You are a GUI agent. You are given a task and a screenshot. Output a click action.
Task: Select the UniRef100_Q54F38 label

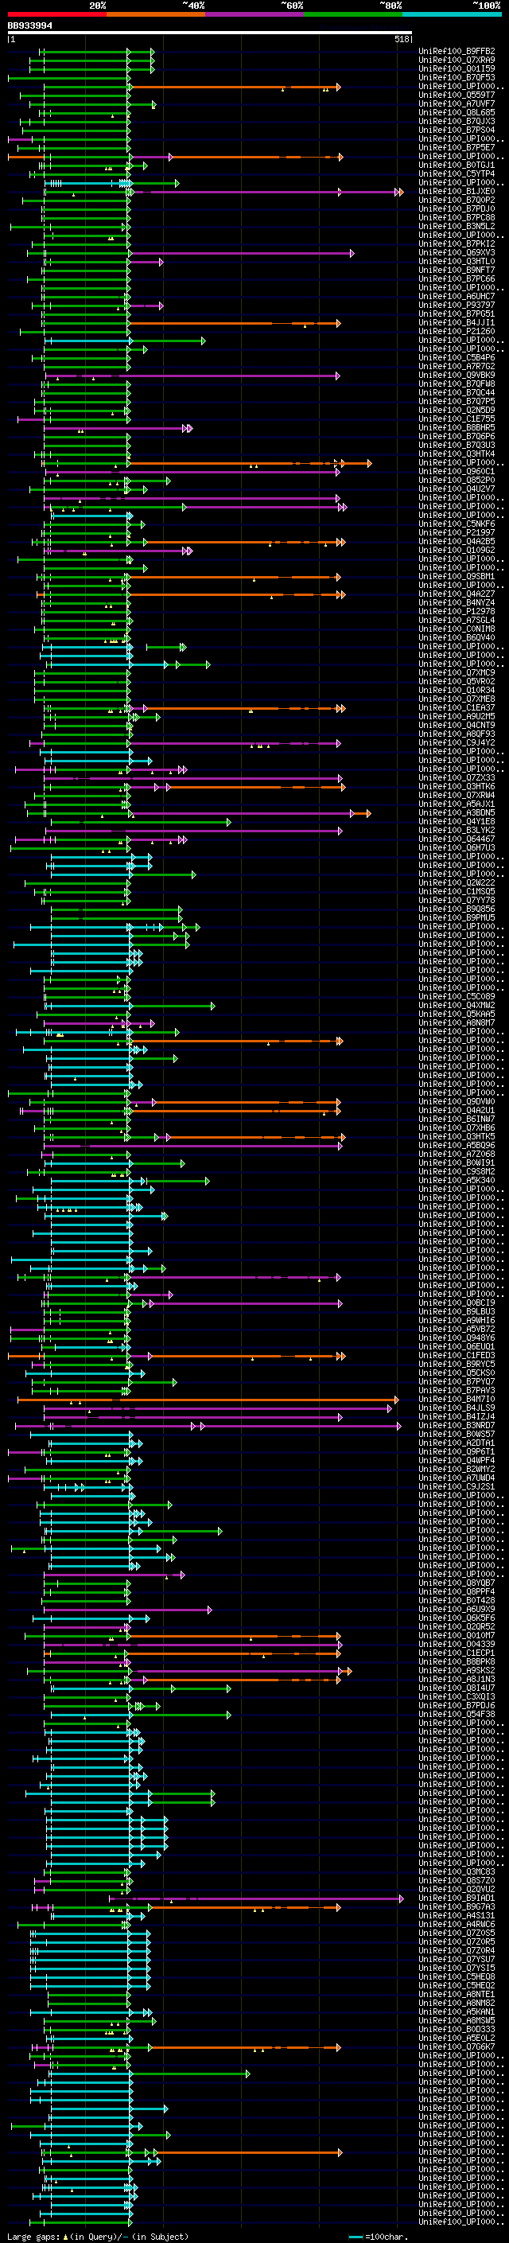click(x=457, y=1714)
